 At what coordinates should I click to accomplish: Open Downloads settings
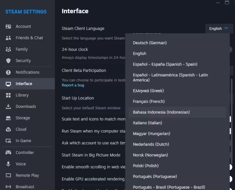pyautogui.click(x=27, y=106)
